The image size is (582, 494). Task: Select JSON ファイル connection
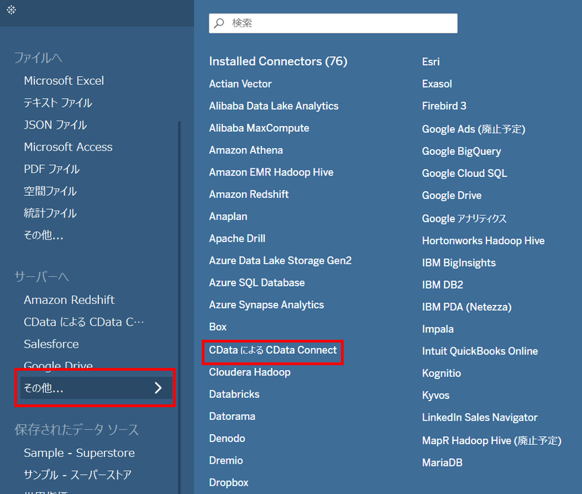click(x=55, y=125)
